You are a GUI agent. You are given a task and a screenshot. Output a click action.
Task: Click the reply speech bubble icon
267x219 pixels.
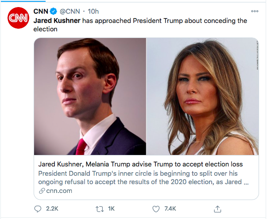[x=39, y=208]
